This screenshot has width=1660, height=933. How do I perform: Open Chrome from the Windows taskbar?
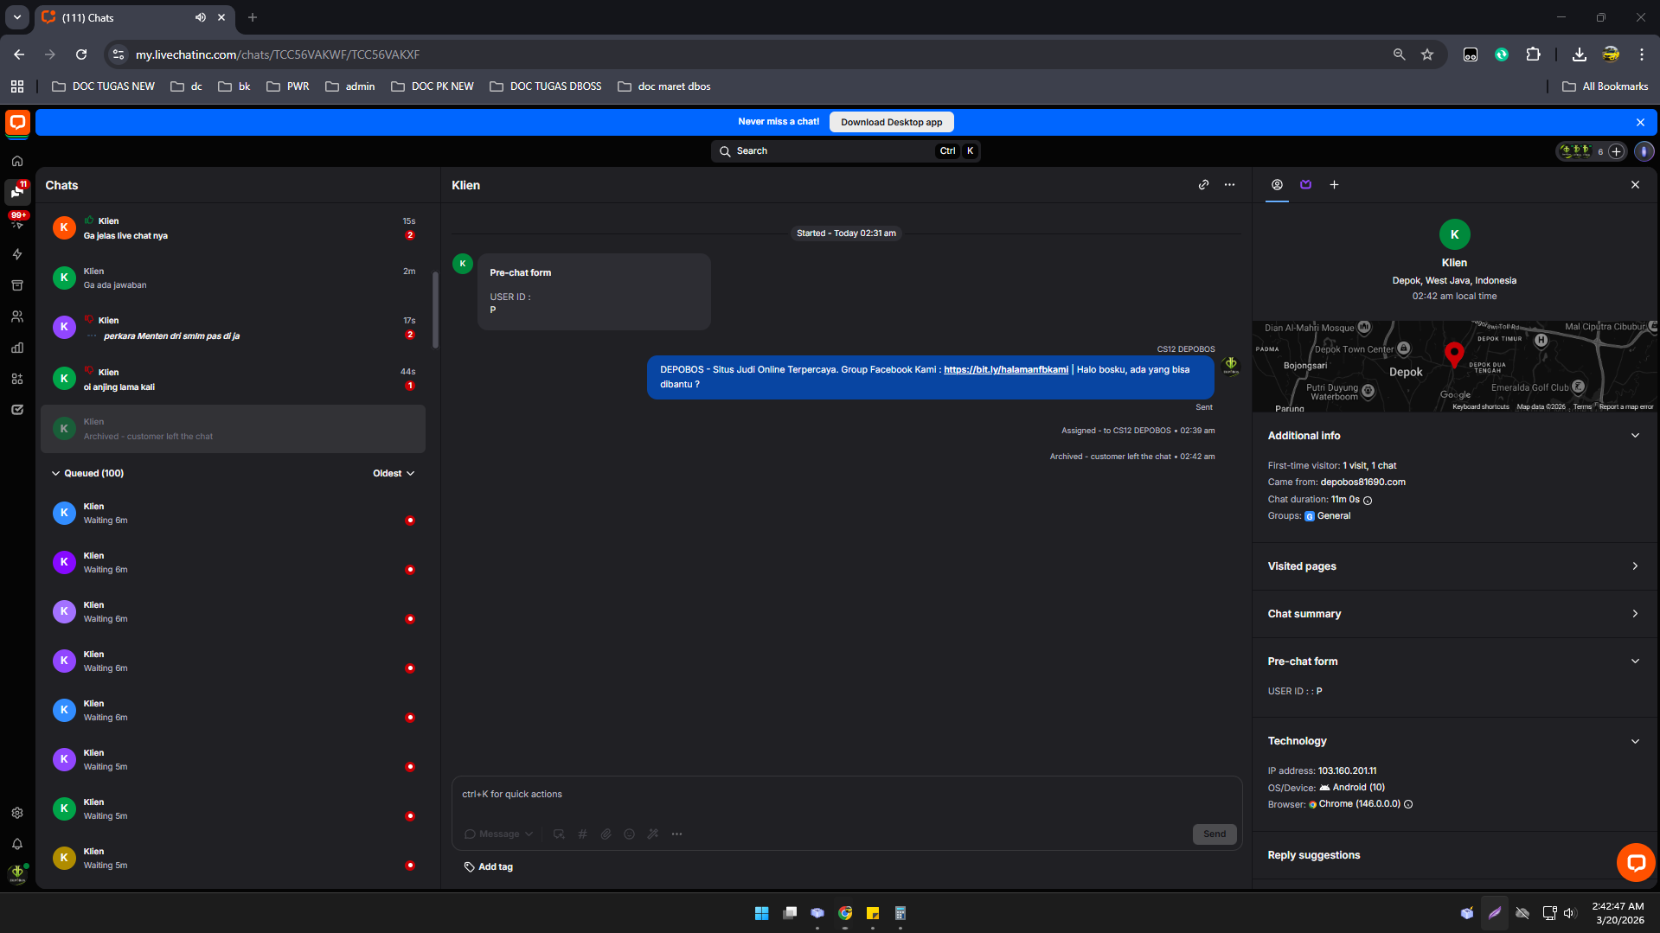tap(845, 913)
